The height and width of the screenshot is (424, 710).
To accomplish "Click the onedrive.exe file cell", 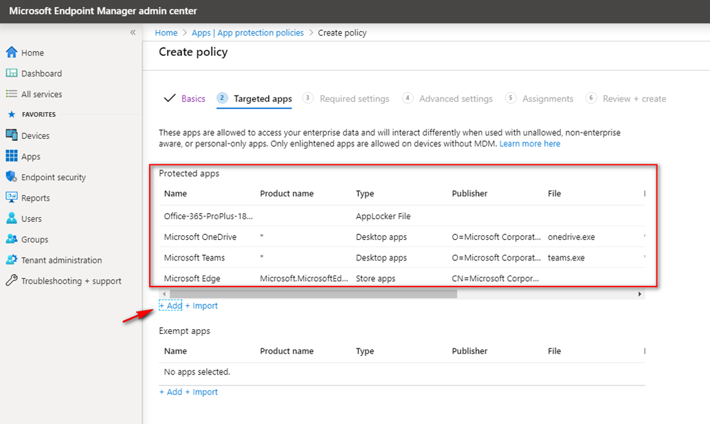I will [x=571, y=237].
